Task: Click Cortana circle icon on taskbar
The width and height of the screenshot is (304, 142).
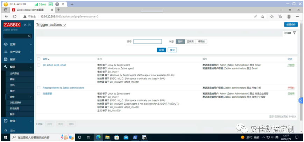Action: [x=79, y=137]
